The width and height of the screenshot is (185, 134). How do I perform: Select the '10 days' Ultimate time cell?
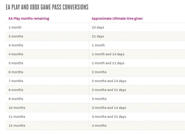[x=98, y=27]
